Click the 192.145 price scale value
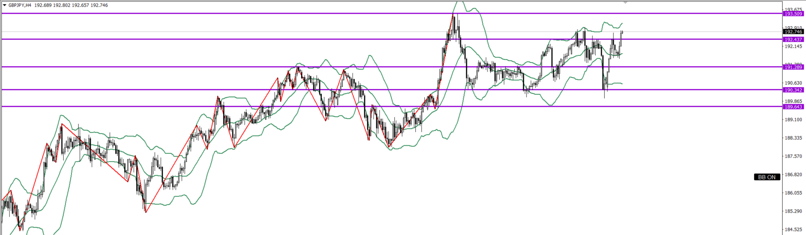The image size is (806, 235). point(793,46)
